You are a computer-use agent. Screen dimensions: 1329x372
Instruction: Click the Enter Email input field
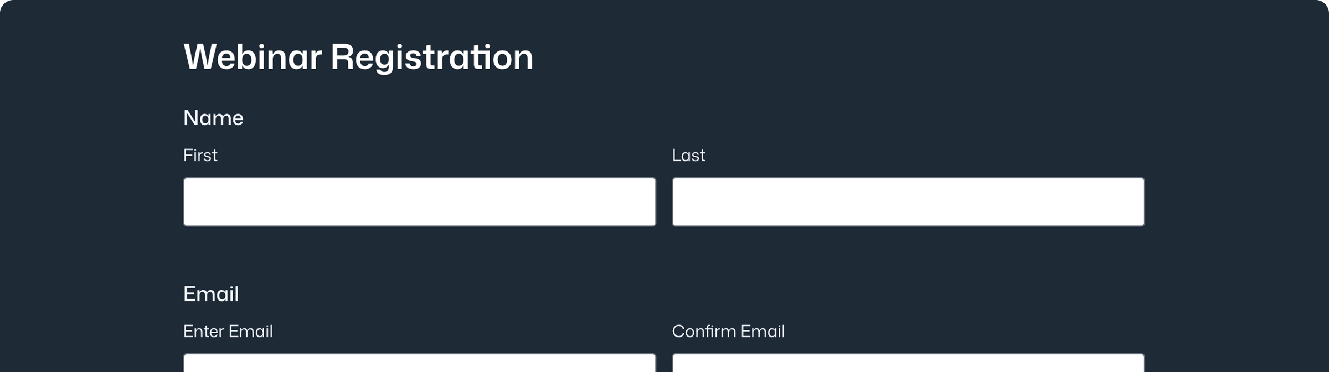coord(419,363)
